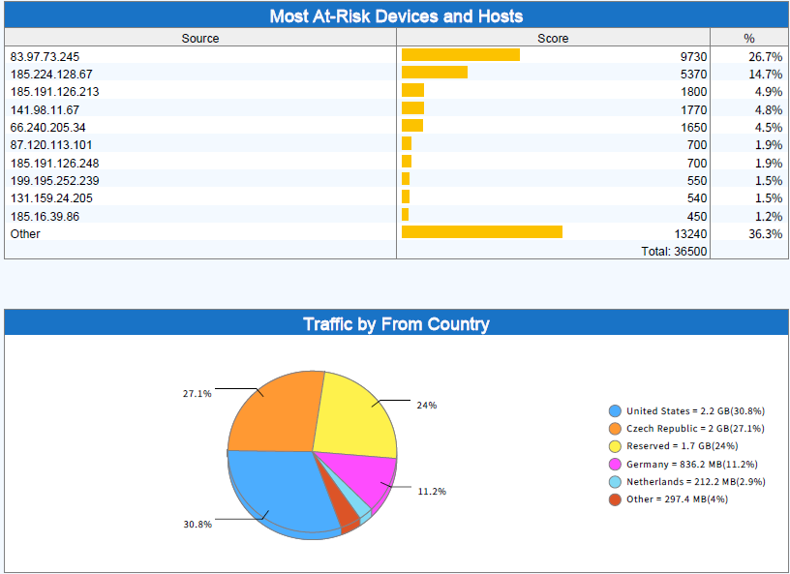Click the 11.2% pie chart label
This screenshot has width=790, height=574.
tap(432, 492)
